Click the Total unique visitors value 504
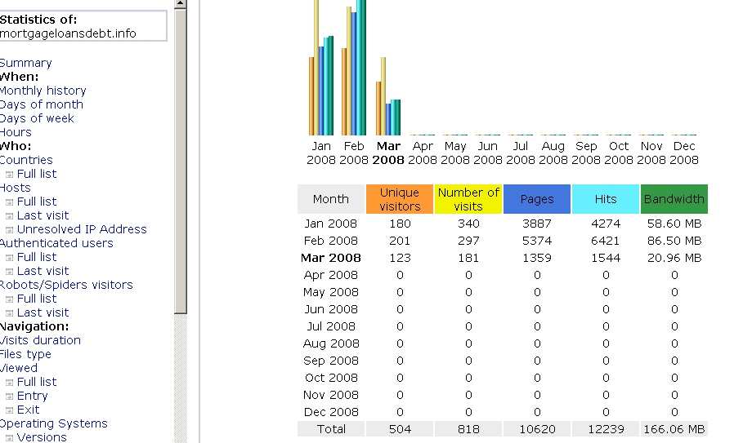752x443 pixels. point(400,429)
